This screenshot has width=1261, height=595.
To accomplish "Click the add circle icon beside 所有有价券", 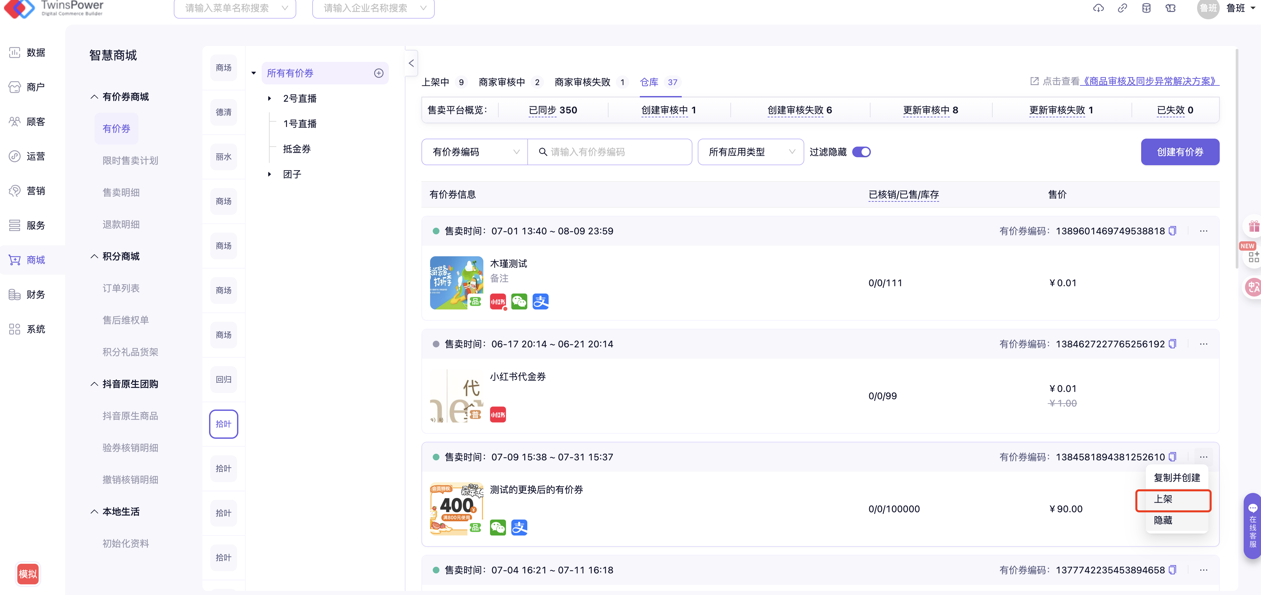I will (378, 73).
